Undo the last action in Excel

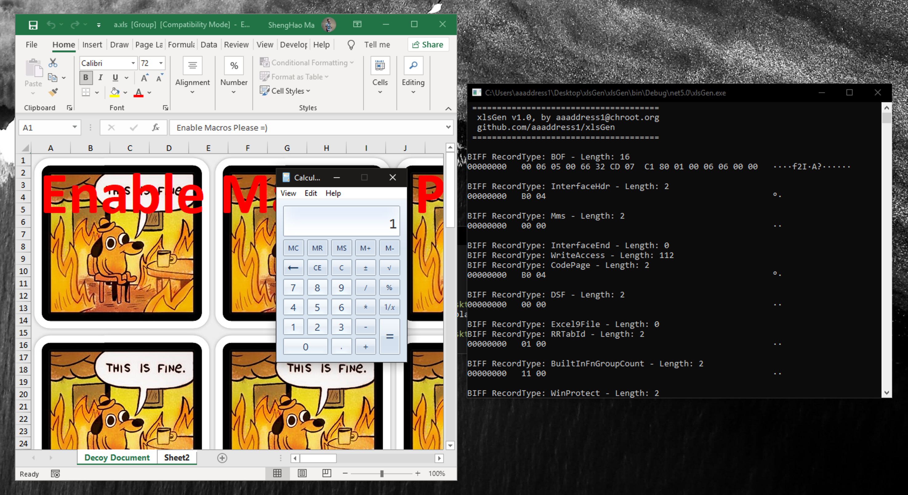click(51, 25)
